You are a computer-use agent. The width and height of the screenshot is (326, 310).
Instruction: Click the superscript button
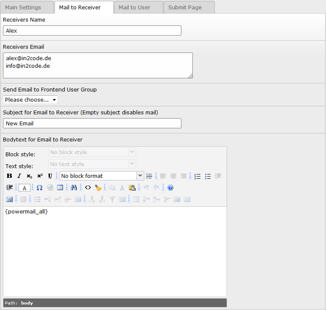(x=40, y=176)
